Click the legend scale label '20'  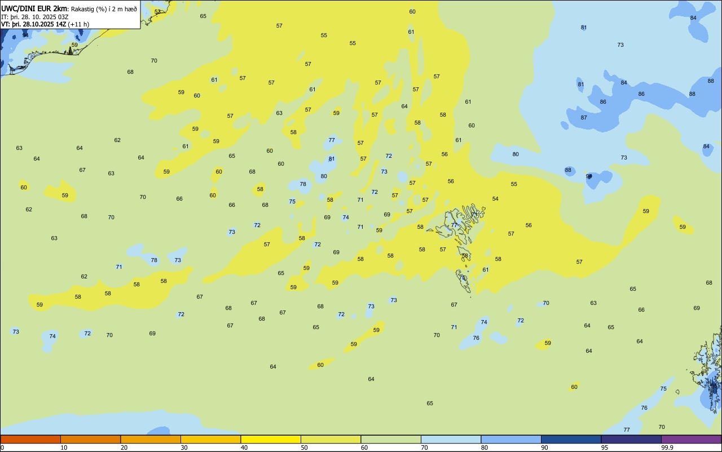point(124,447)
